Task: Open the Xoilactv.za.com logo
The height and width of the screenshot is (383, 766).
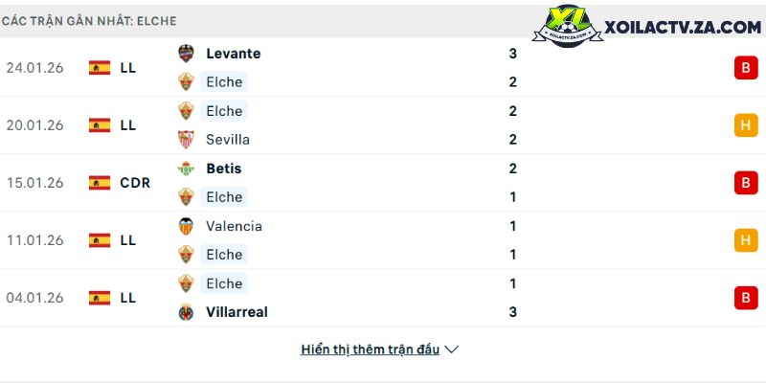Action: tap(653, 29)
